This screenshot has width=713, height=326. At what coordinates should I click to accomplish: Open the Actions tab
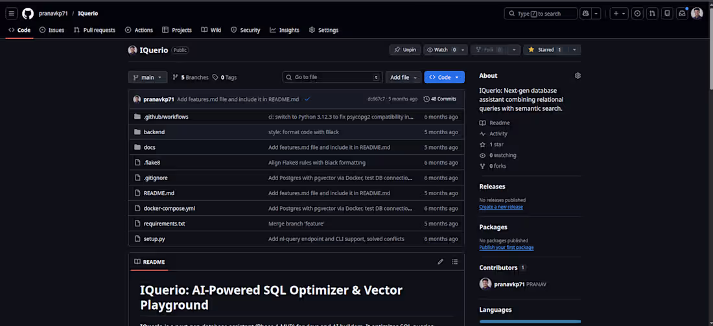coord(139,30)
